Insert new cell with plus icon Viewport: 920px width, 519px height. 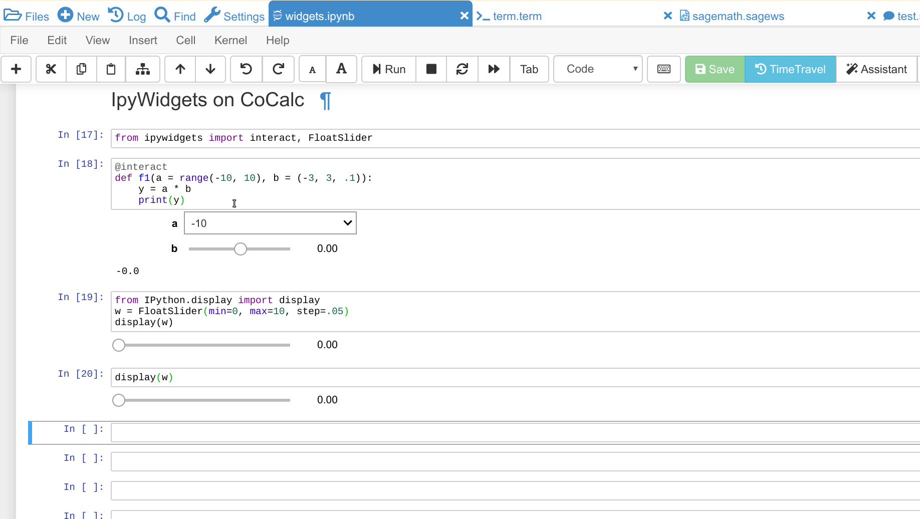tap(16, 69)
